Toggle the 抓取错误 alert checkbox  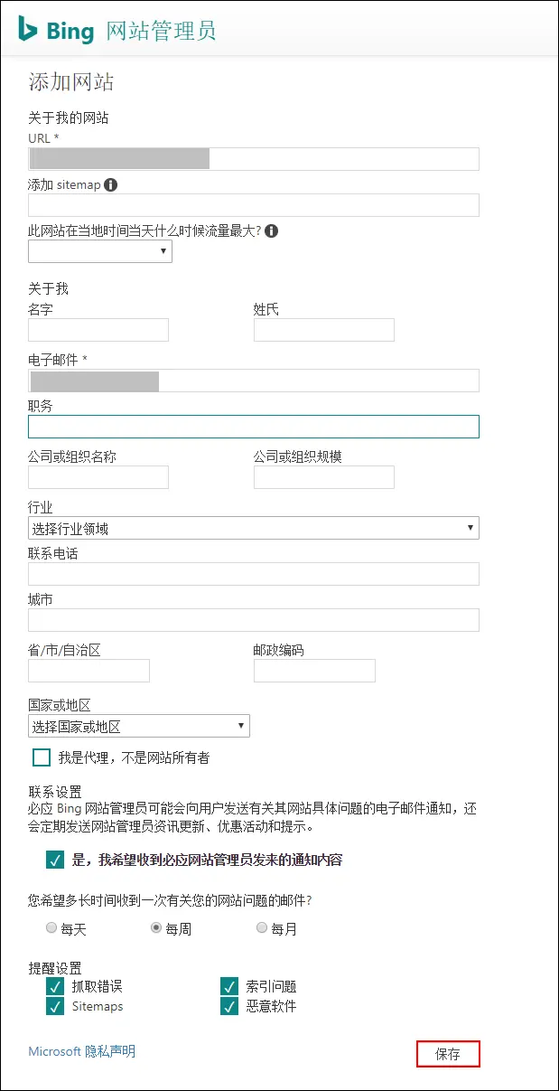pyautogui.click(x=55, y=986)
